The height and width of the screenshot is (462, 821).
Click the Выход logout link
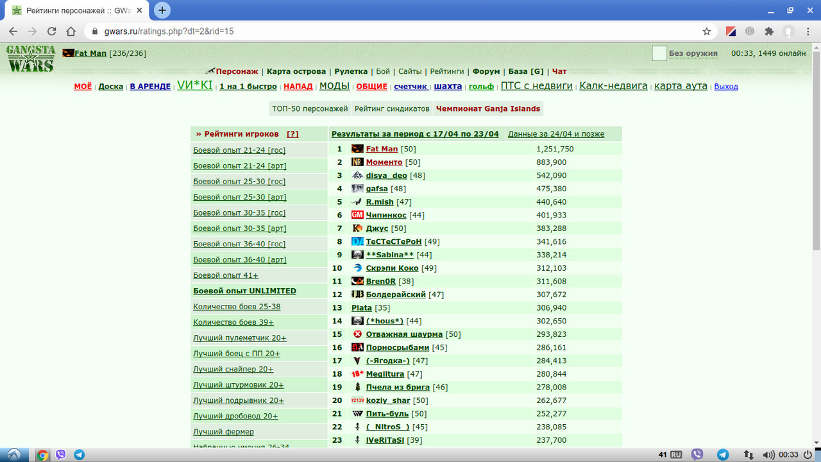click(x=726, y=86)
